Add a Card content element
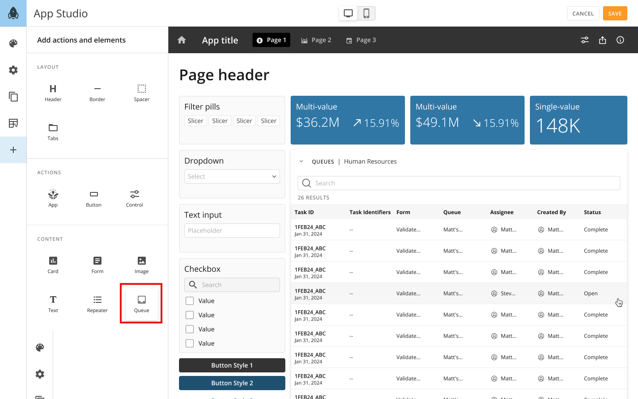 click(53, 265)
